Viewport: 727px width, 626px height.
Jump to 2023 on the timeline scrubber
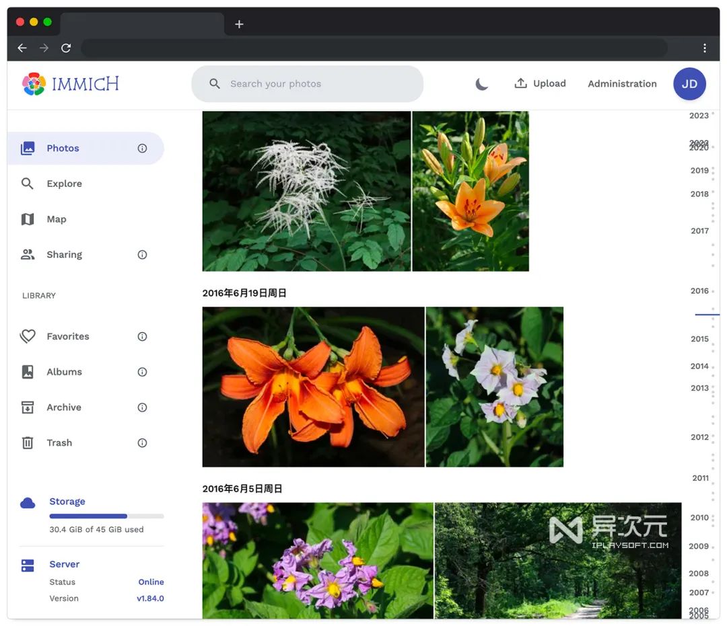click(699, 116)
